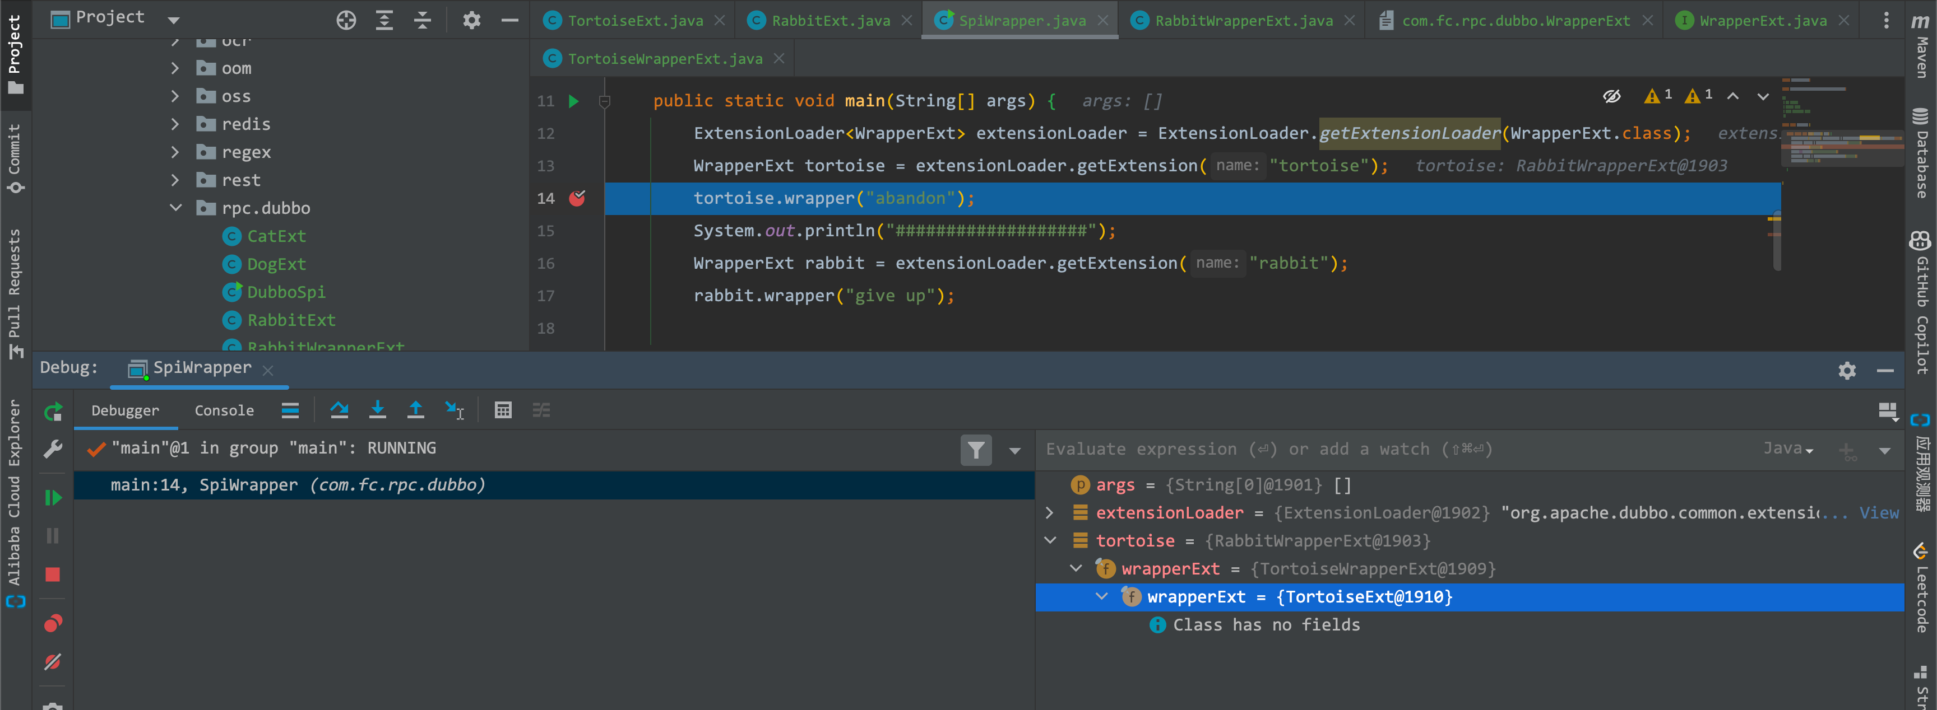Open GitHub Copilot side panel
This screenshot has height=710, width=1937.
pyautogui.click(x=1921, y=304)
